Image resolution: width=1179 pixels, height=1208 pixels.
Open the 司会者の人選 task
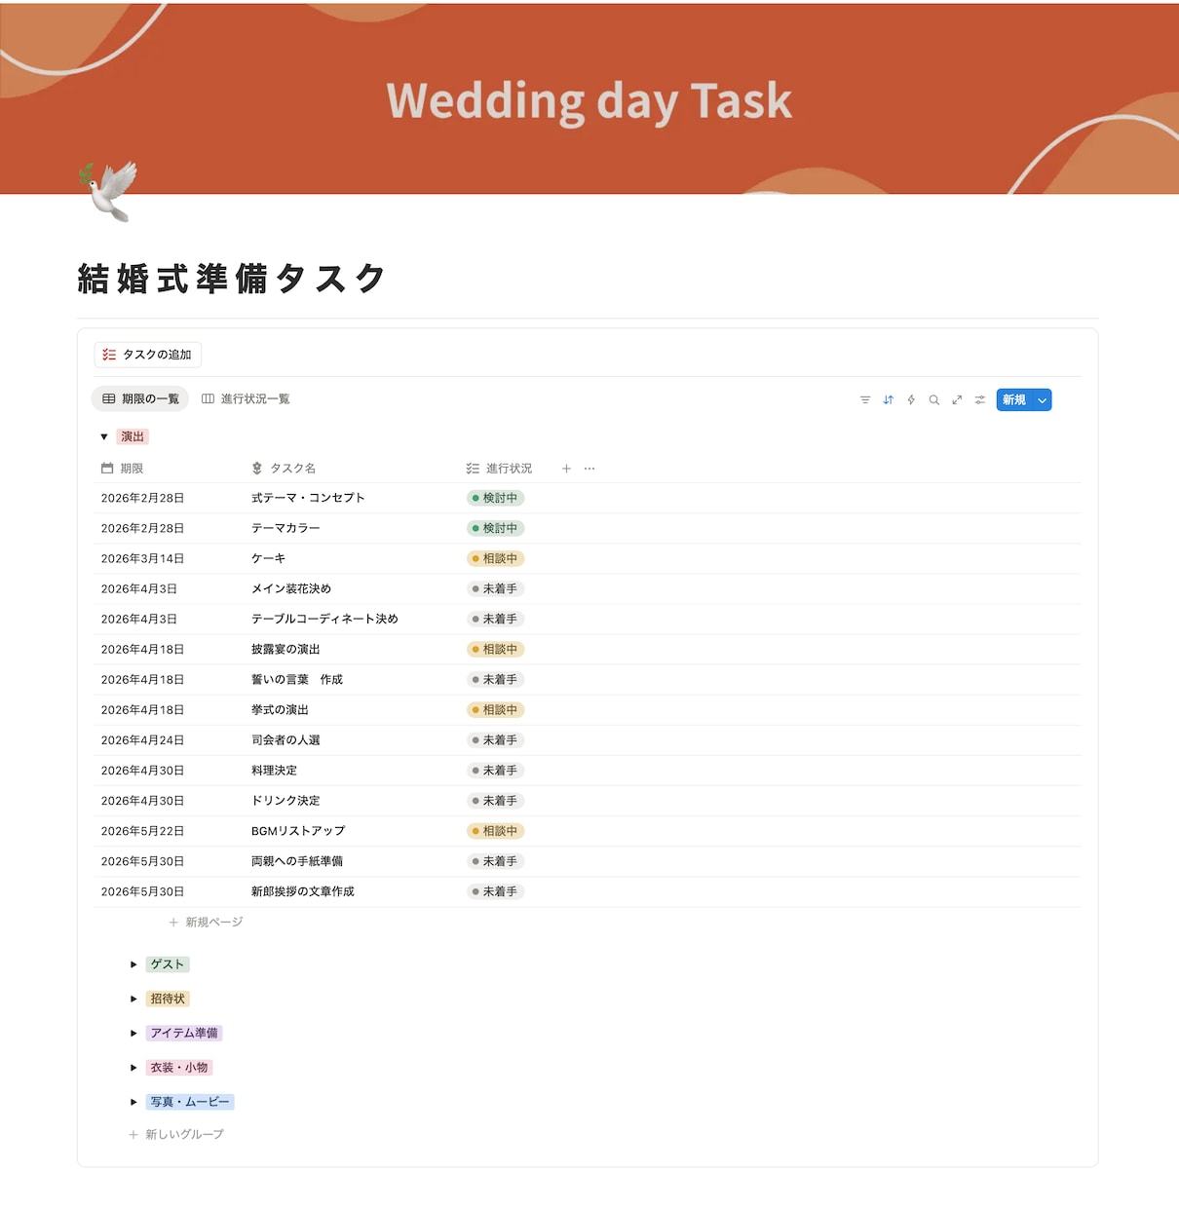(x=285, y=739)
